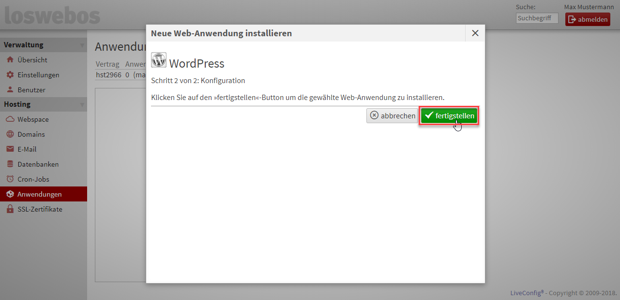
Task: Collapse the Verwaltung section arrow
Action: [x=82, y=45]
